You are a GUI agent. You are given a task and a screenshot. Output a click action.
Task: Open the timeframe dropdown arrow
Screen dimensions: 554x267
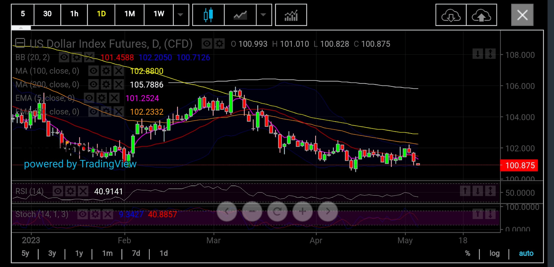(181, 15)
